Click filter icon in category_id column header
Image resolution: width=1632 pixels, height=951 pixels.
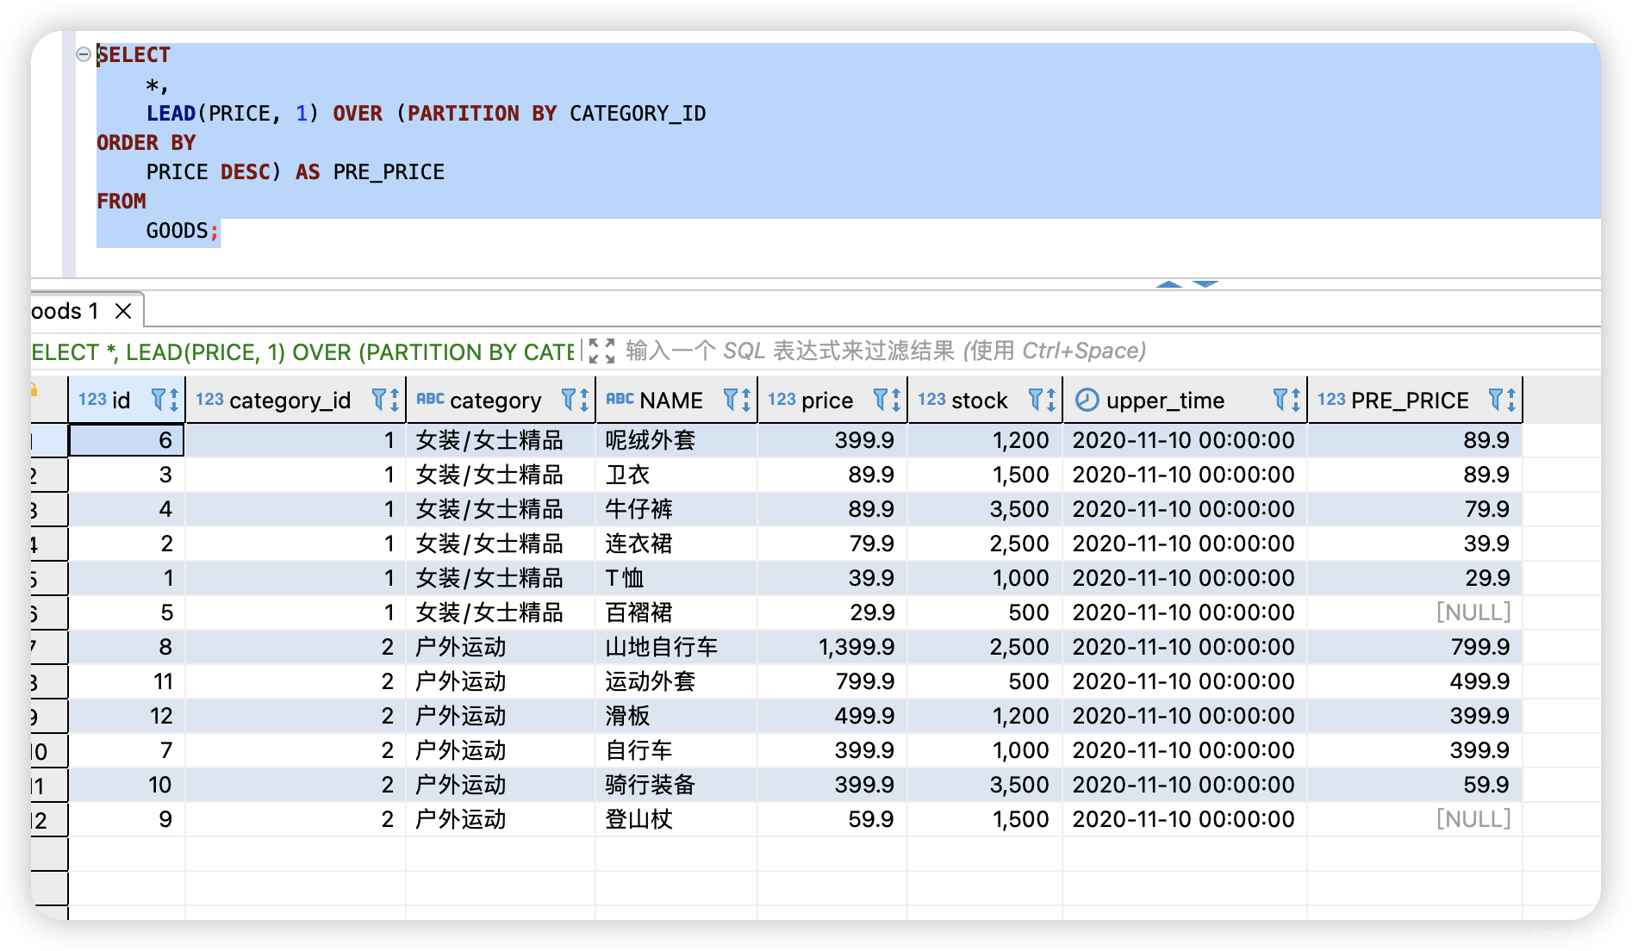tap(379, 400)
